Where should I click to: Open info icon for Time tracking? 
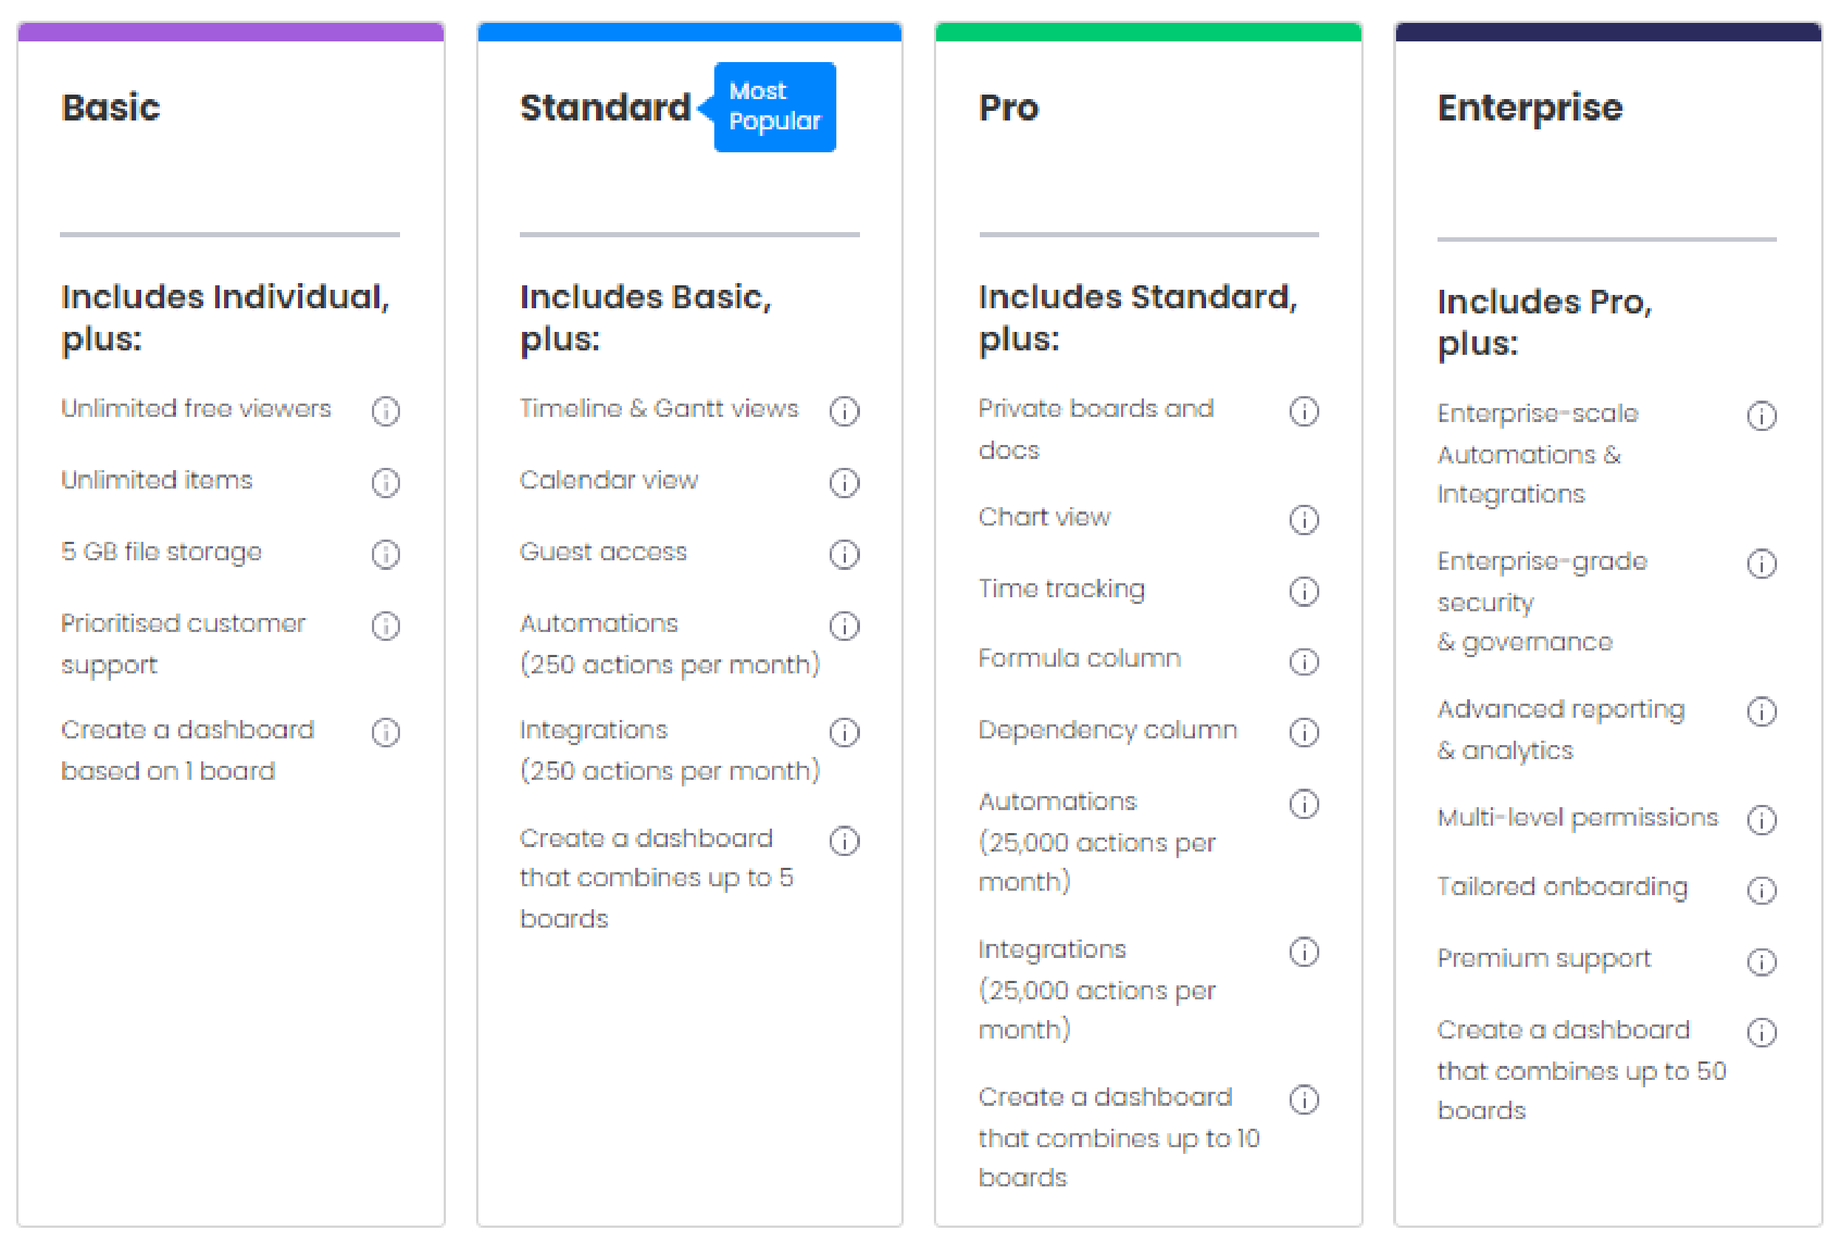[x=1304, y=591]
